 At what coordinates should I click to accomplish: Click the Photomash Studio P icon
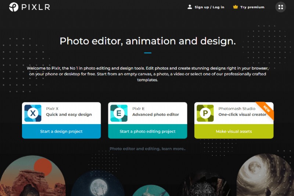(205, 113)
